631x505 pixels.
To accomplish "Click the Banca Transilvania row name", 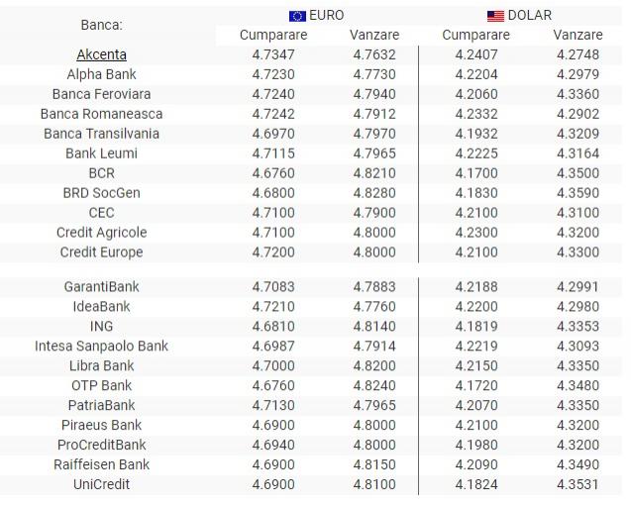I will [x=102, y=134].
